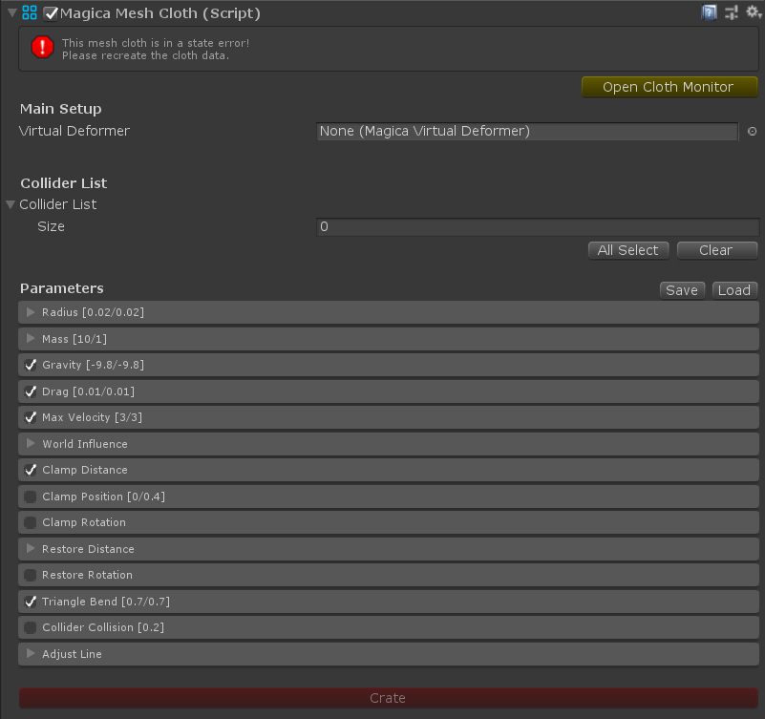Collapse the Magica Mesh Cloth component foldout
The width and height of the screenshot is (765, 719).
(x=12, y=12)
